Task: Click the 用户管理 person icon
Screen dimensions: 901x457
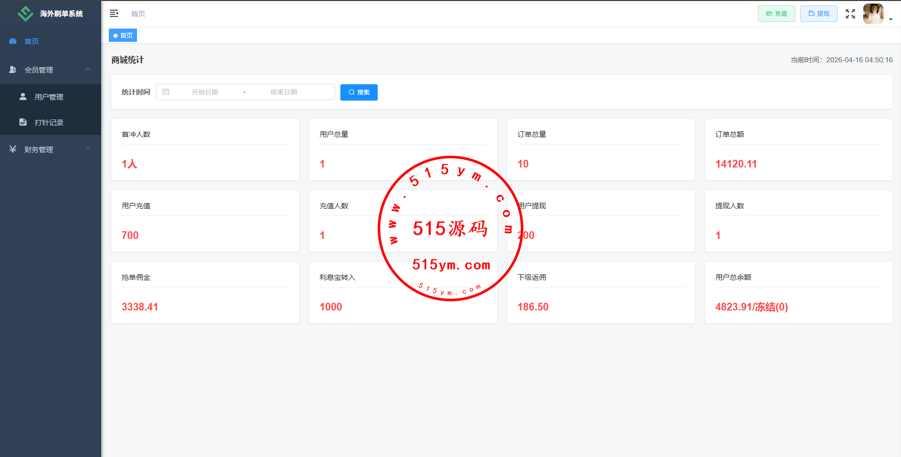Action: pyautogui.click(x=23, y=97)
